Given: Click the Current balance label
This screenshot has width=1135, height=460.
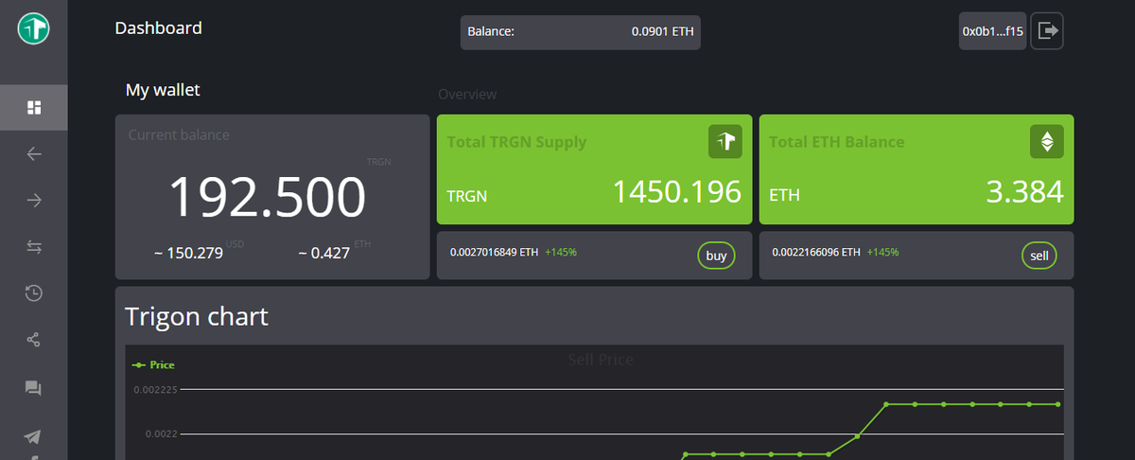Looking at the screenshot, I should (179, 134).
